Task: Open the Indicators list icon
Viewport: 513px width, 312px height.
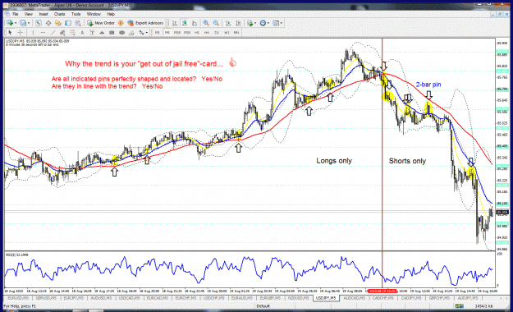Action: (x=250, y=23)
